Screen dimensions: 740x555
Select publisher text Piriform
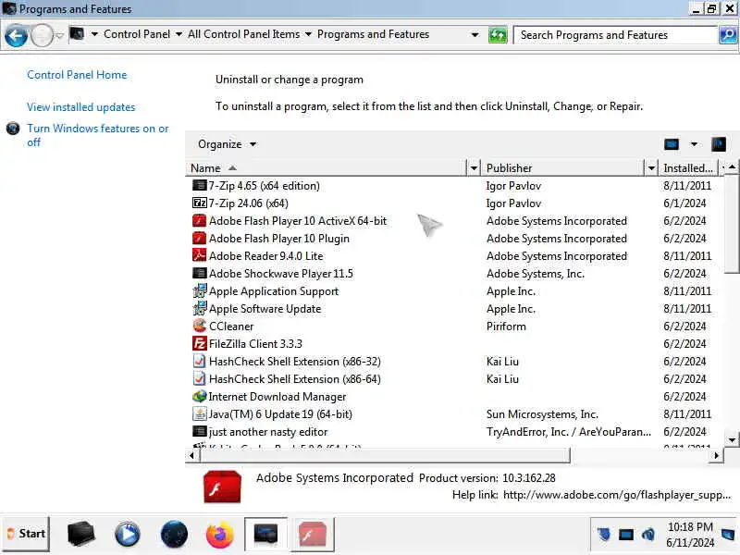click(506, 327)
